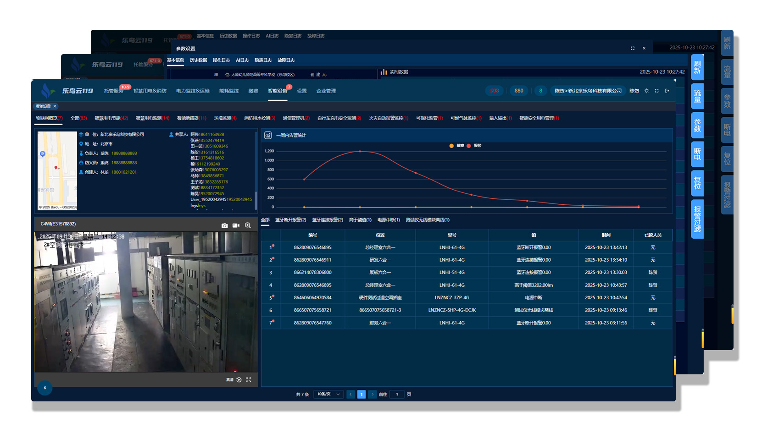Open the 10条/页 page size dropdown
Viewport: 773px width, 433px height.
[x=328, y=394]
